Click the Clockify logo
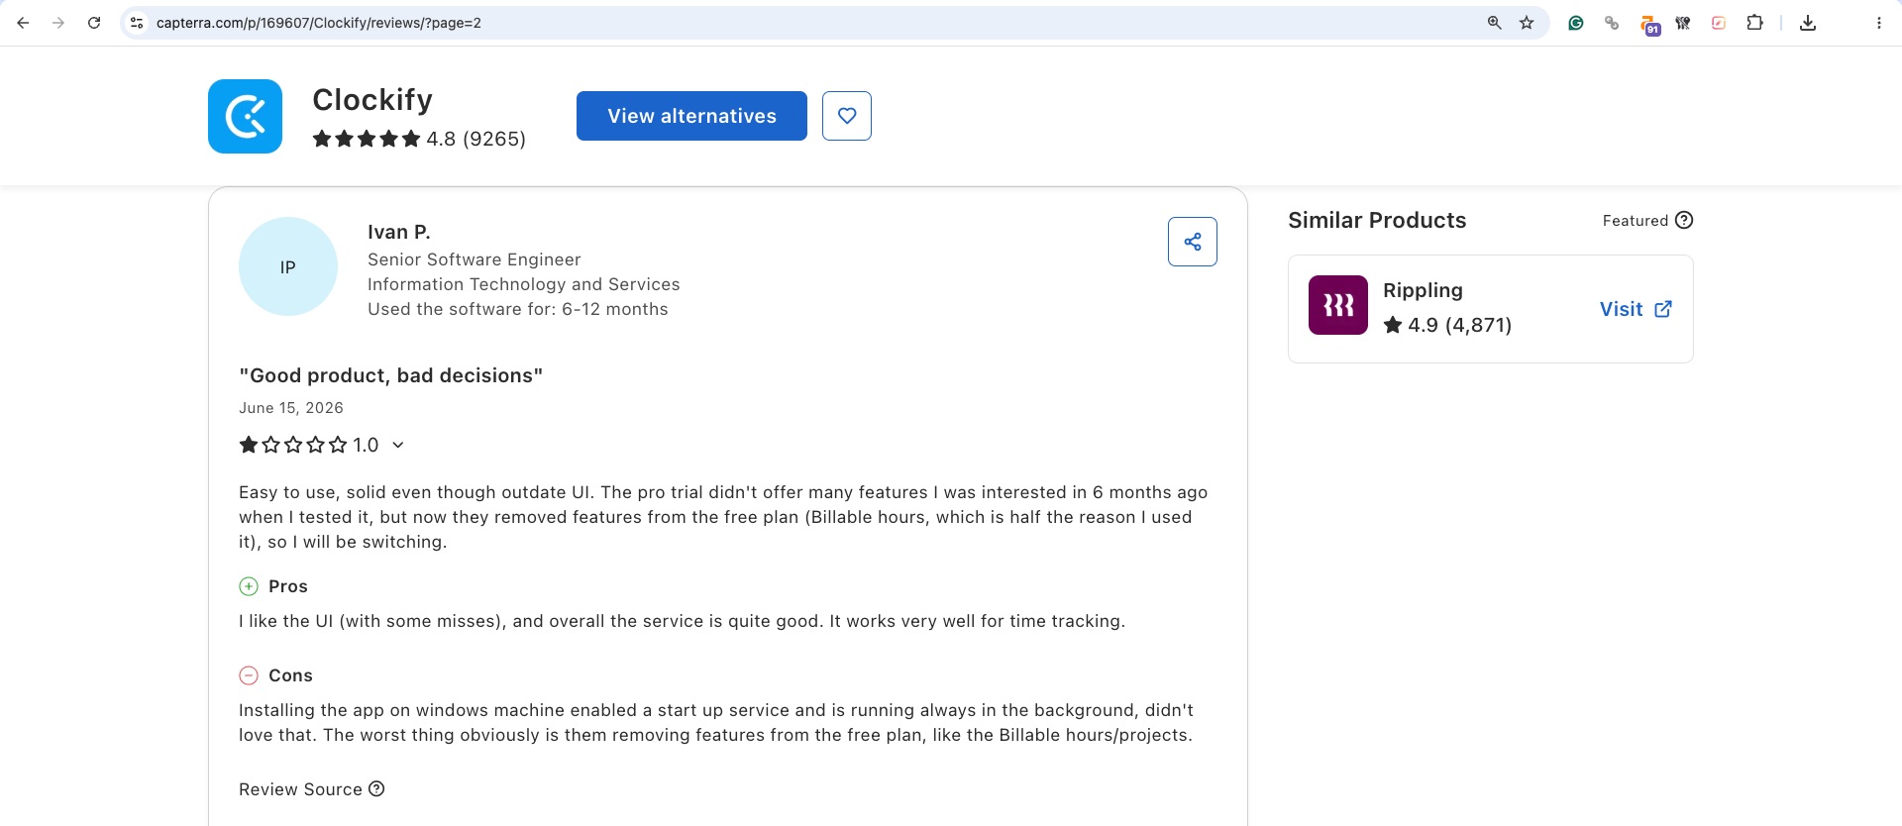 pos(245,116)
